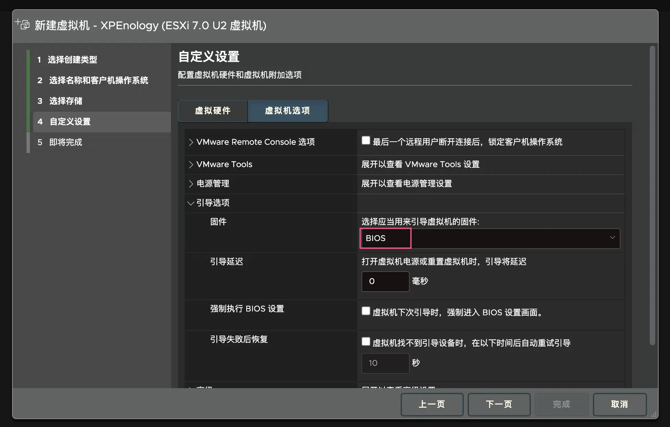
Task: Click the firmware dropdown arrow icon
Action: tap(612, 238)
